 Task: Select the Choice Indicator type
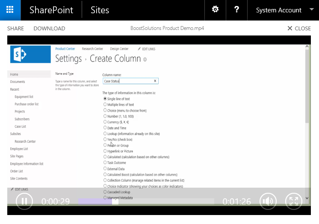point(105,186)
